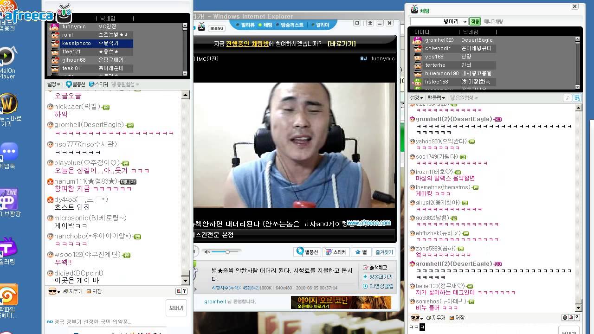Viewport: 594px width, 334px height.
Task: Click the 스티커 icon in left chat toolbar
Action: pyautogui.click(x=98, y=84)
